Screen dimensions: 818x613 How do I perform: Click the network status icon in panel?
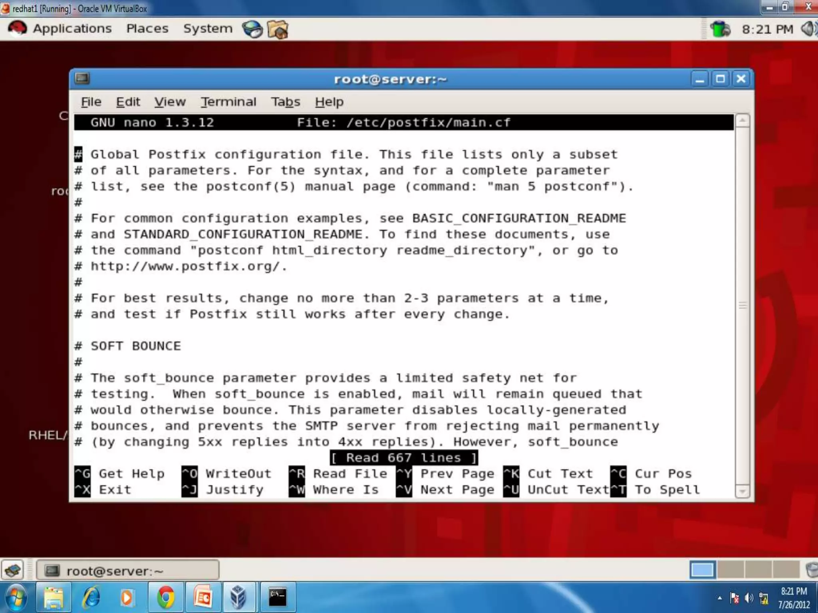[x=720, y=29]
